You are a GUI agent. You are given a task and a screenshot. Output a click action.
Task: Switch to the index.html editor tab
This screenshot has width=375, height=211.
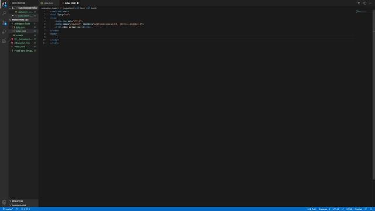(70, 3)
